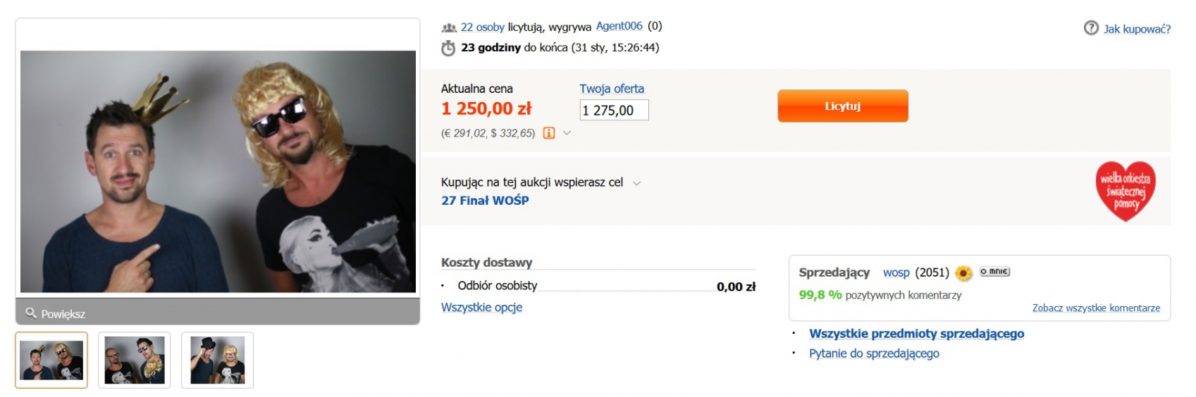The height and width of the screenshot is (397, 1196).
Task: Open the '27 Finał WOŚP' link
Action: pos(485,201)
